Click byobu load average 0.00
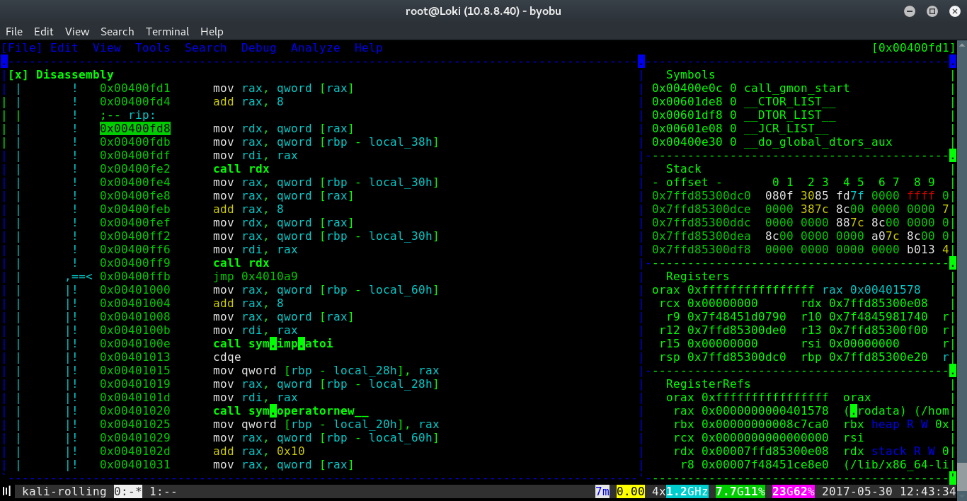967x501 pixels. pos(631,491)
